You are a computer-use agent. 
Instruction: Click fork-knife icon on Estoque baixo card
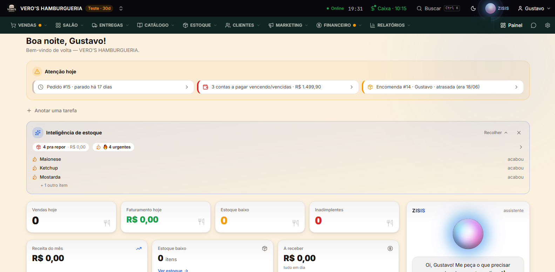tap(296, 223)
